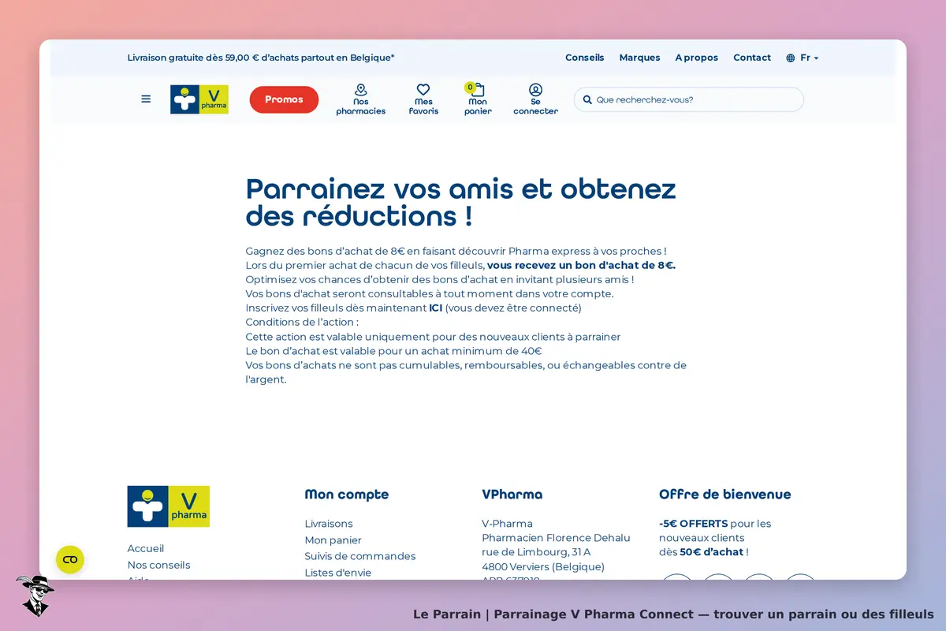Screen dimensions: 946x631
Task: Click the 'Parrainez vos amis' heading
Action: click(x=461, y=202)
